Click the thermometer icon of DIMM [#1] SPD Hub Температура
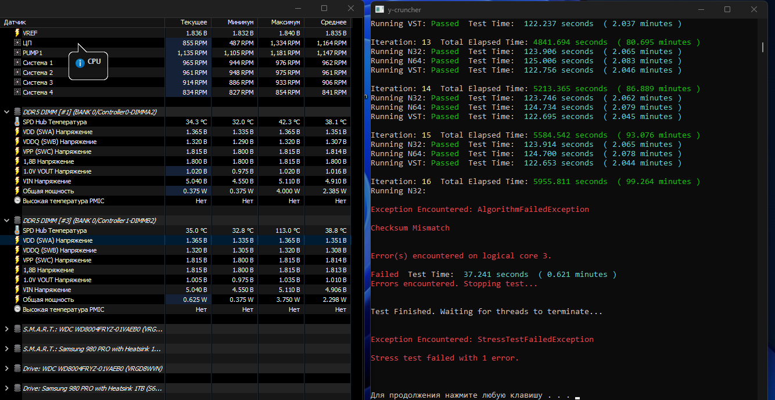 pyautogui.click(x=17, y=122)
